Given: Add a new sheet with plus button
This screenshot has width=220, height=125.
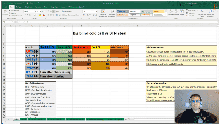Looking at the screenshot, I should (x=129, y=119).
